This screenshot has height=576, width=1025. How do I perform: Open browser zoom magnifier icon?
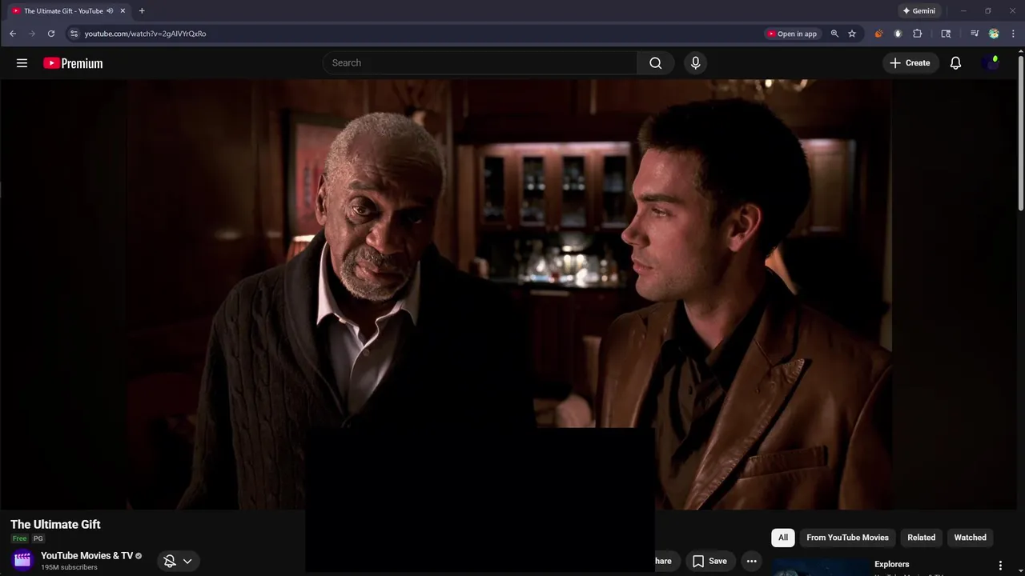tap(834, 34)
